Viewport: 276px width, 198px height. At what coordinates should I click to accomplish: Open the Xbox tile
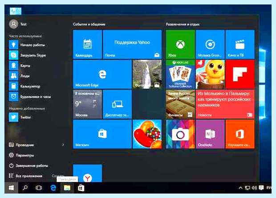tap(180, 44)
